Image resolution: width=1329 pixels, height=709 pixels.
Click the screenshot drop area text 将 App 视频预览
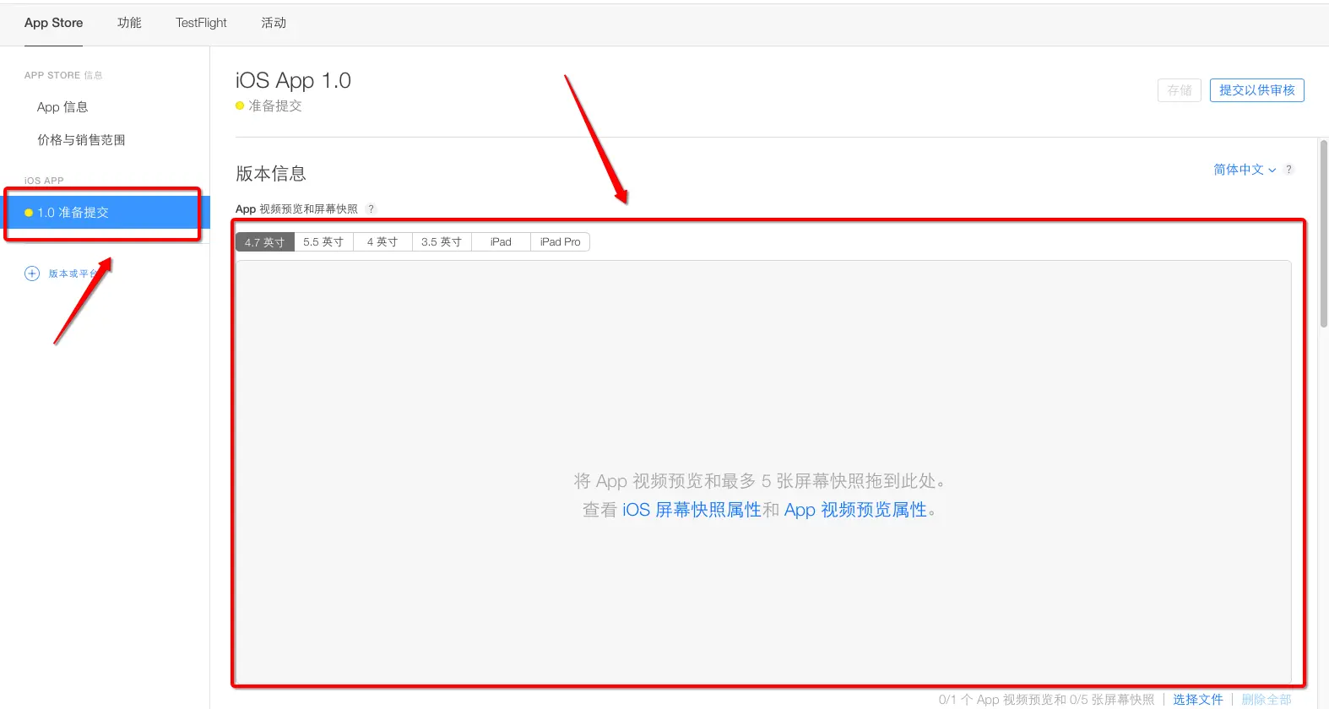759,481
